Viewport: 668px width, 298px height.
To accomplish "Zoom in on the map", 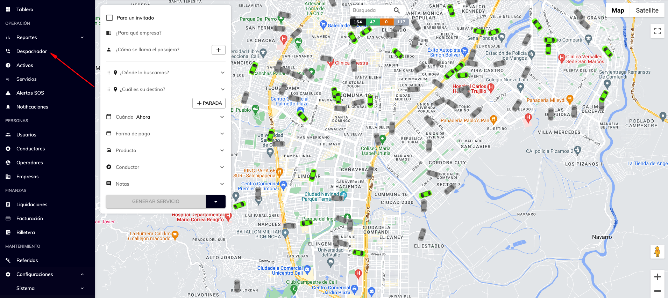I will pos(658,277).
